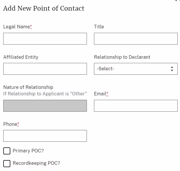Focus the Title text box
The width and height of the screenshot is (180, 171).
136,39
